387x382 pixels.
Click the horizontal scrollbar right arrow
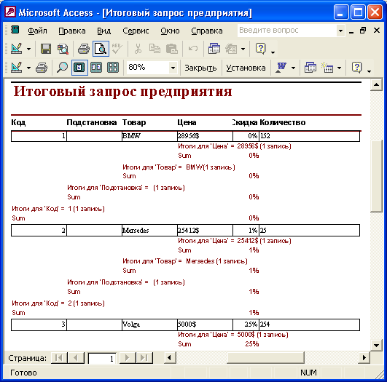click(364, 357)
